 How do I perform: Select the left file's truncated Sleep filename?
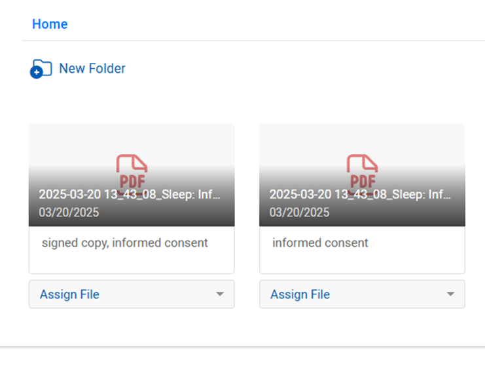[x=130, y=194]
